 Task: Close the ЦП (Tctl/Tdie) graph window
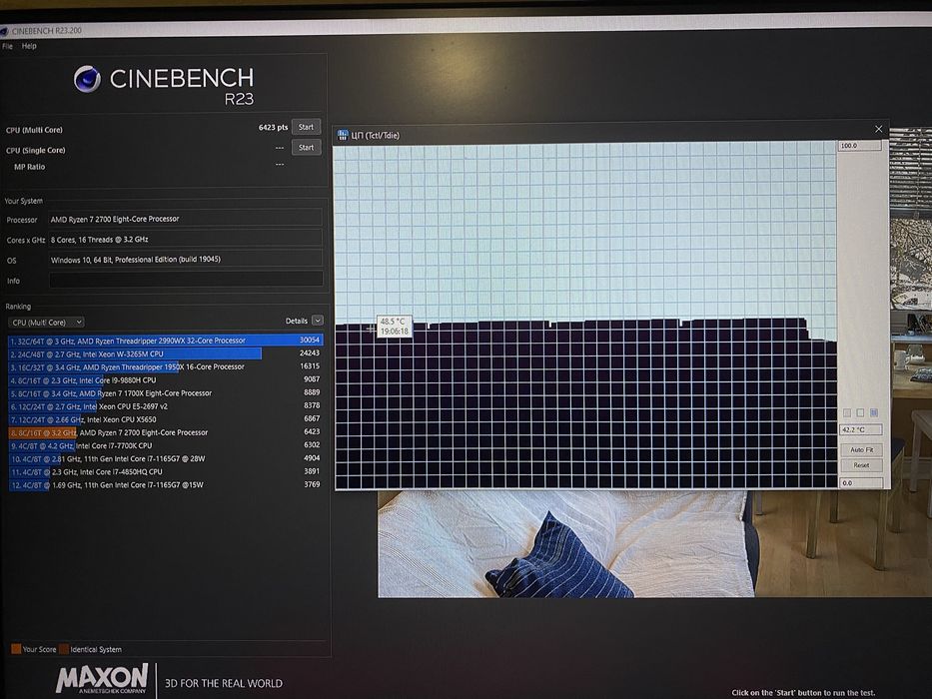click(x=878, y=129)
